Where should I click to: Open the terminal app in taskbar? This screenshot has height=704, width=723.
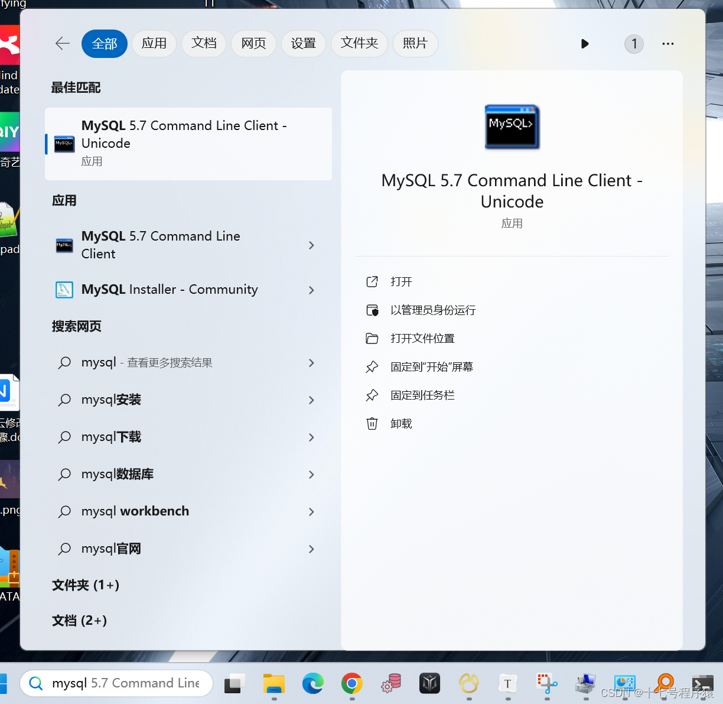point(702,684)
